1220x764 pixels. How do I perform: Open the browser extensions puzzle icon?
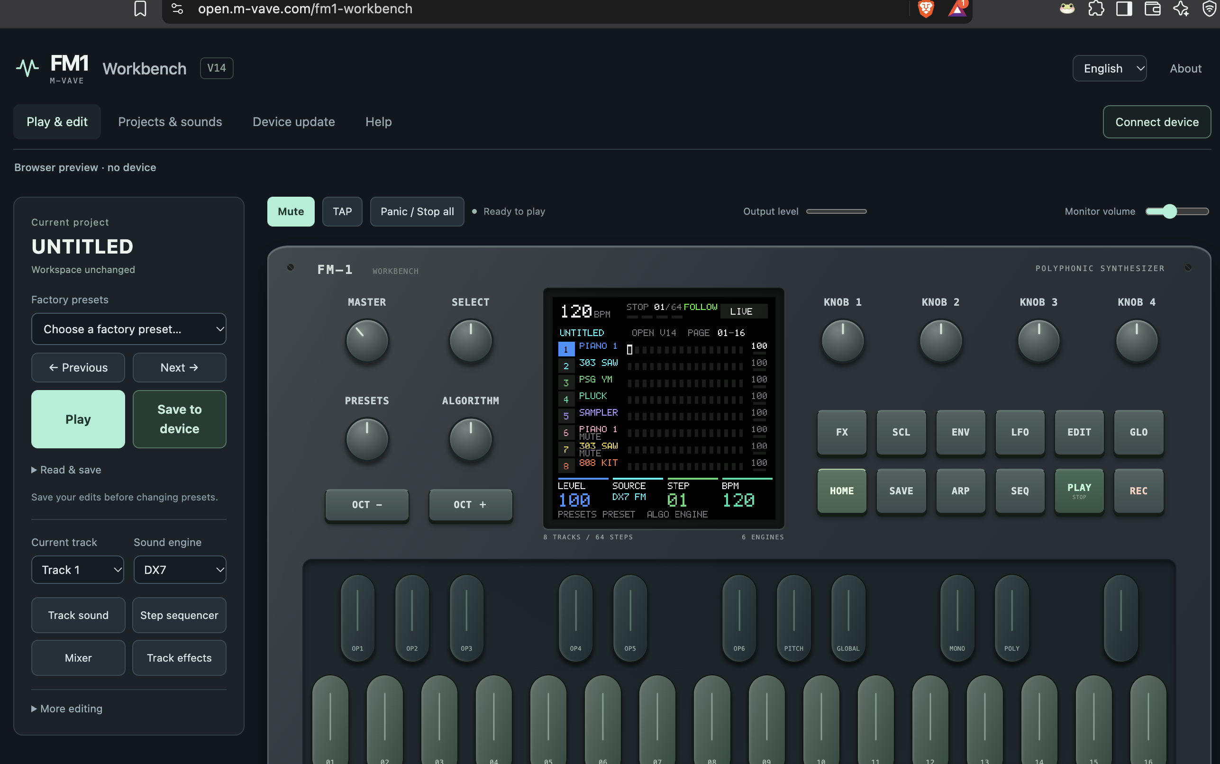(1096, 9)
